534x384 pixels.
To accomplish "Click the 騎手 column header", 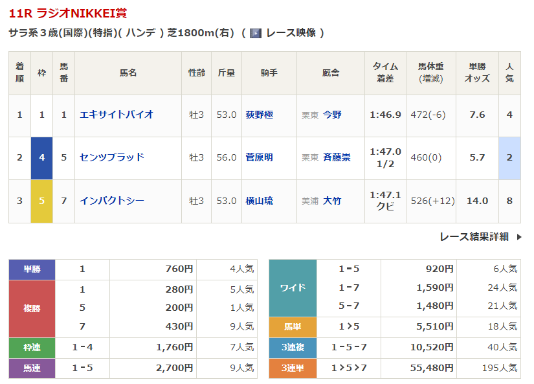I will [269, 73].
